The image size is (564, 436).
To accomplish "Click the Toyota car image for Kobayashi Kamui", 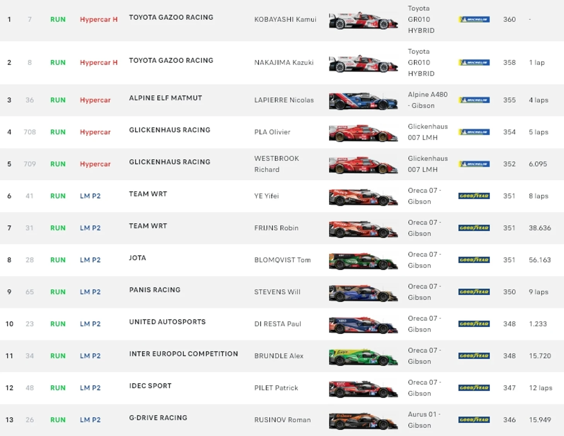I will click(363, 20).
